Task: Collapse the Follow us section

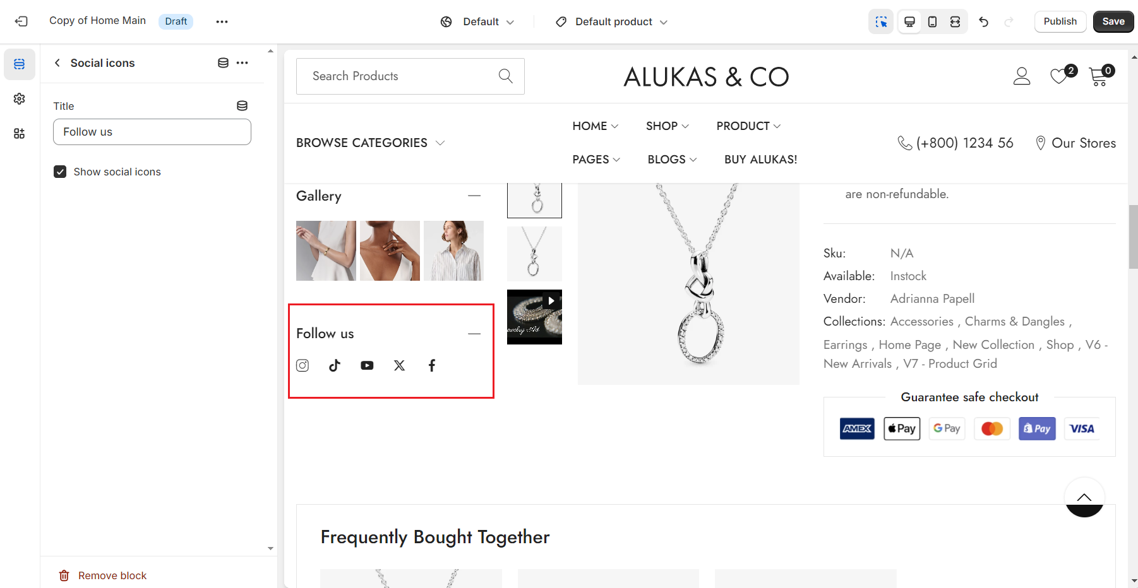Action: point(474,333)
